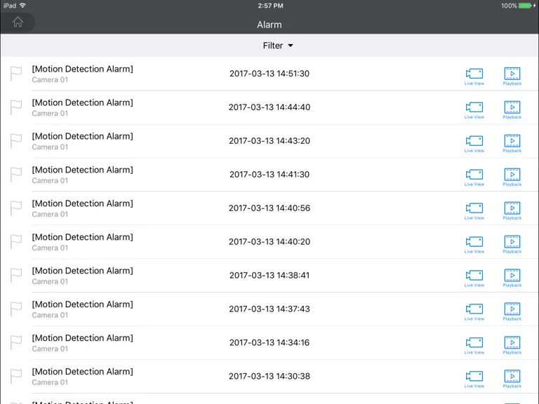Start Playback of the 14:34:16 alarm

click(512, 346)
